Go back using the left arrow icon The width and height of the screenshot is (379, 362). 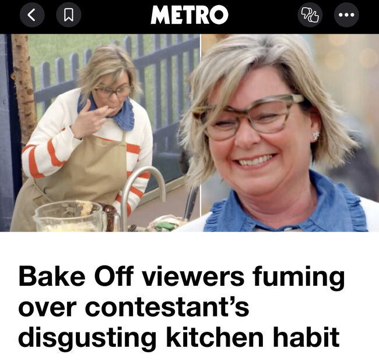pos(32,15)
